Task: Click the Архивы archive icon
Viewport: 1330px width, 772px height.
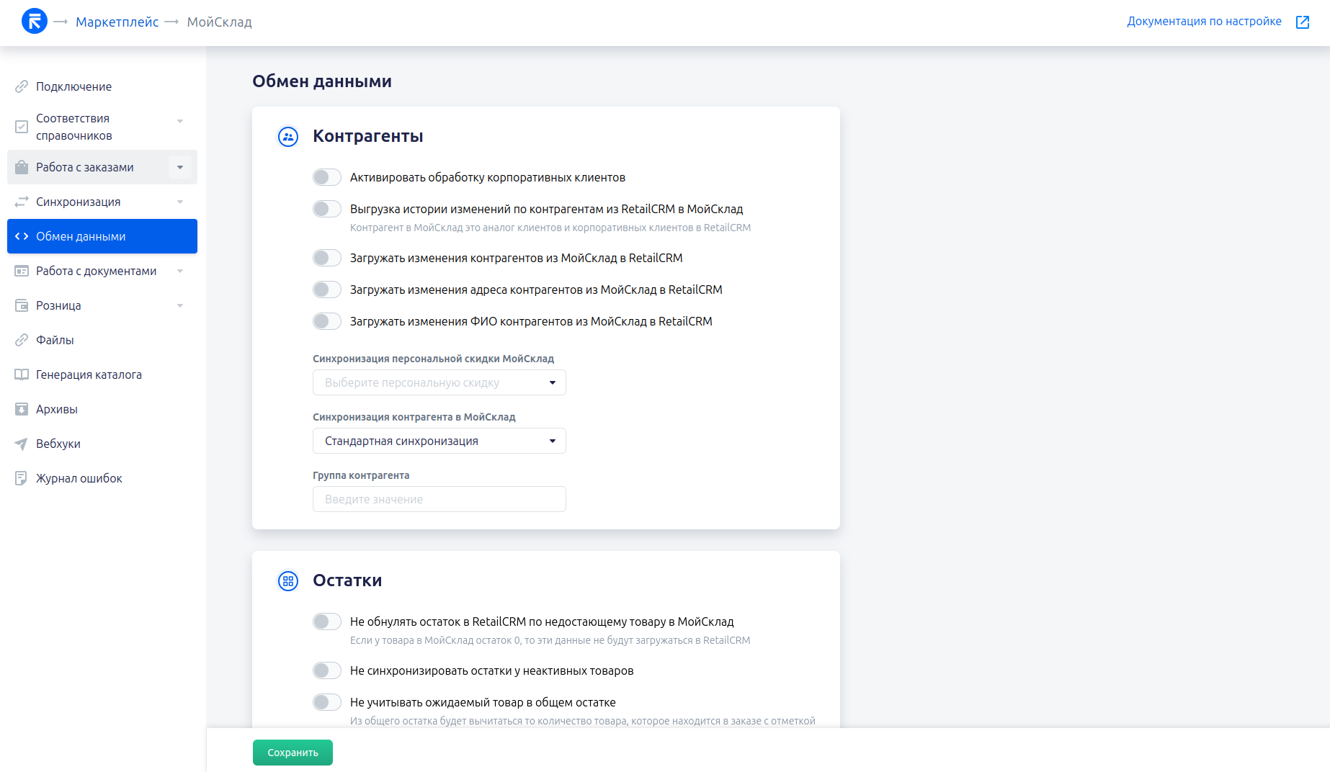Action: (x=22, y=409)
